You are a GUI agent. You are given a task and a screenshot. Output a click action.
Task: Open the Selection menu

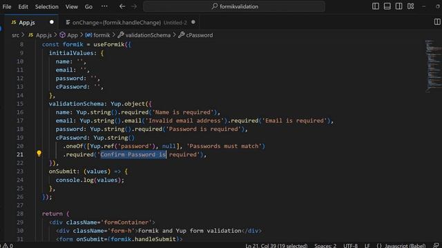tap(46, 6)
